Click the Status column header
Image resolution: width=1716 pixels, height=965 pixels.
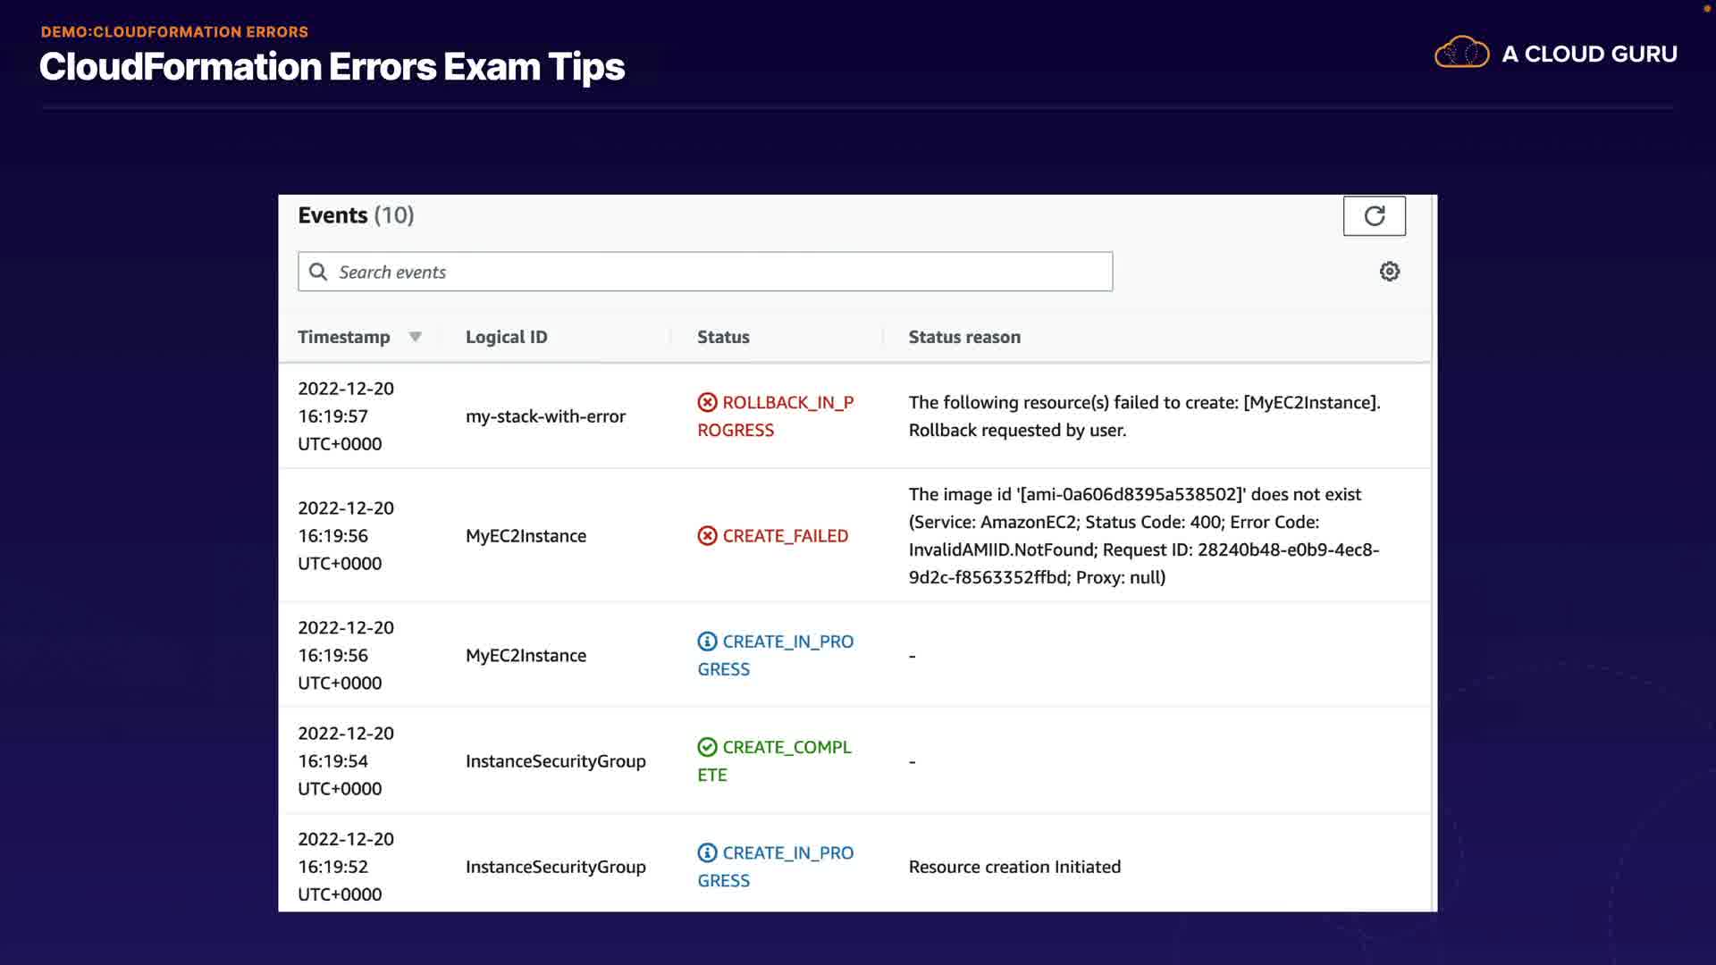723,337
